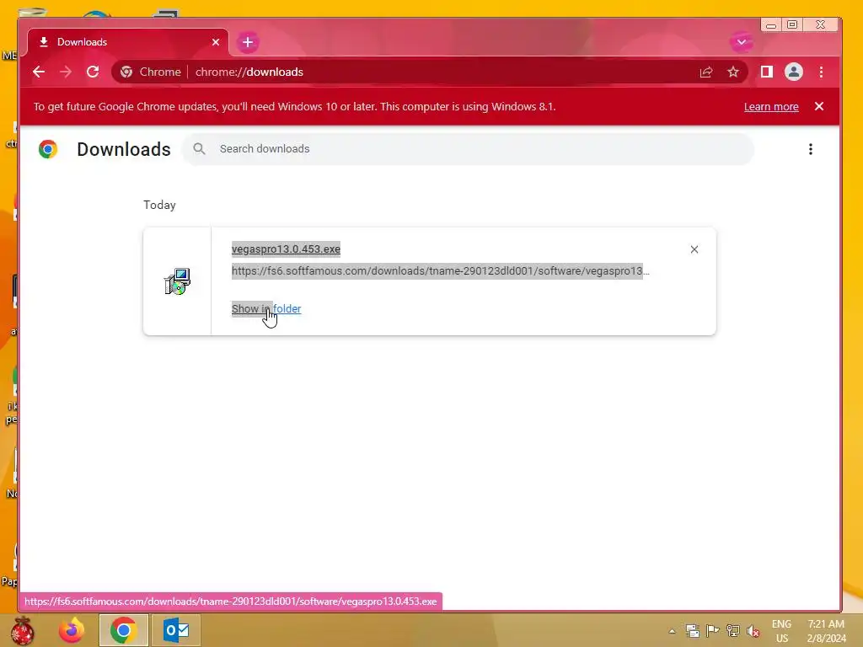
Task: Click the chrome://downloads address text
Action: pyautogui.click(x=249, y=72)
